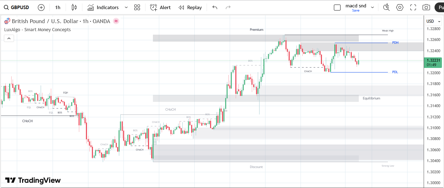Image resolution: width=444 pixels, height=188 pixels.
Task: Click the Alert button
Action: click(x=160, y=7)
